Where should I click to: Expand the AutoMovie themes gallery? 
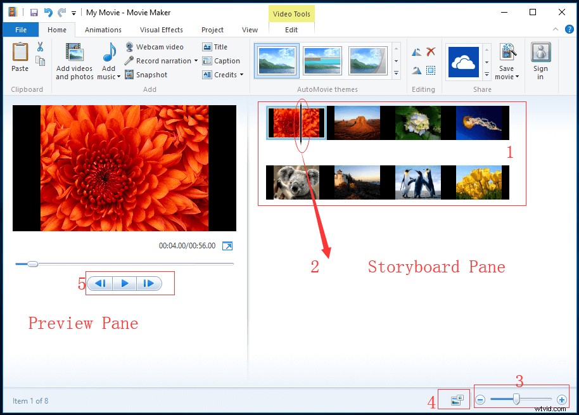(x=396, y=72)
